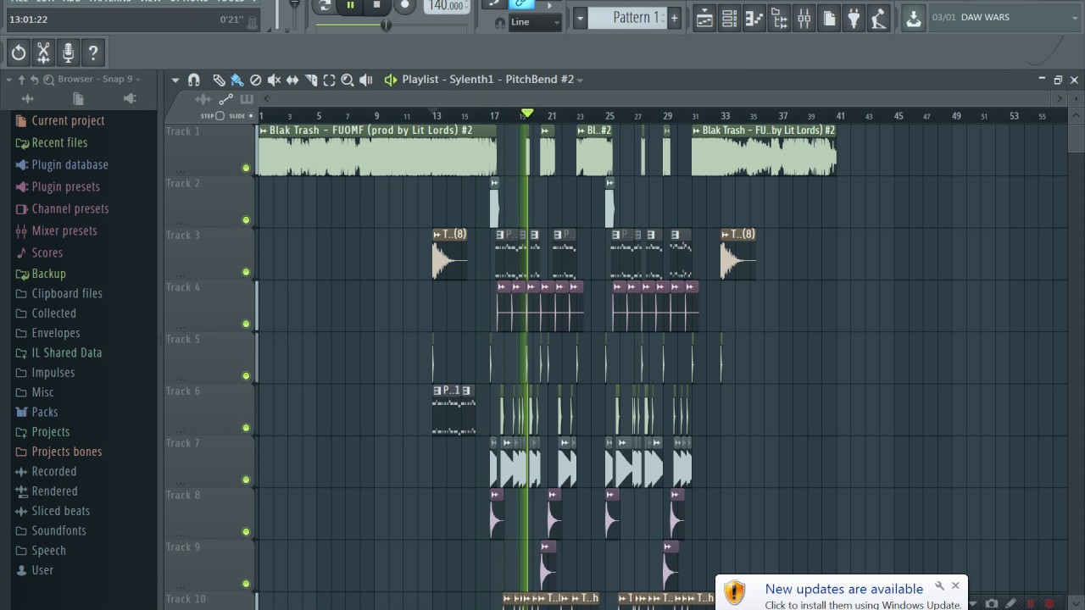The height and width of the screenshot is (610, 1085).
Task: Select the Delete tool
Action: (255, 80)
